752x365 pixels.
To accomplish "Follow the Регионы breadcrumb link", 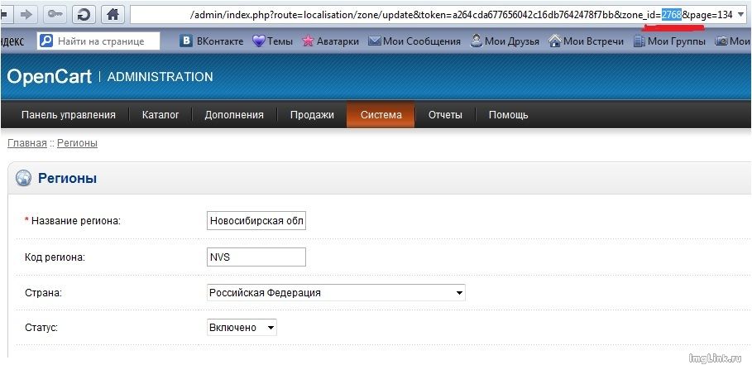I will coord(77,143).
